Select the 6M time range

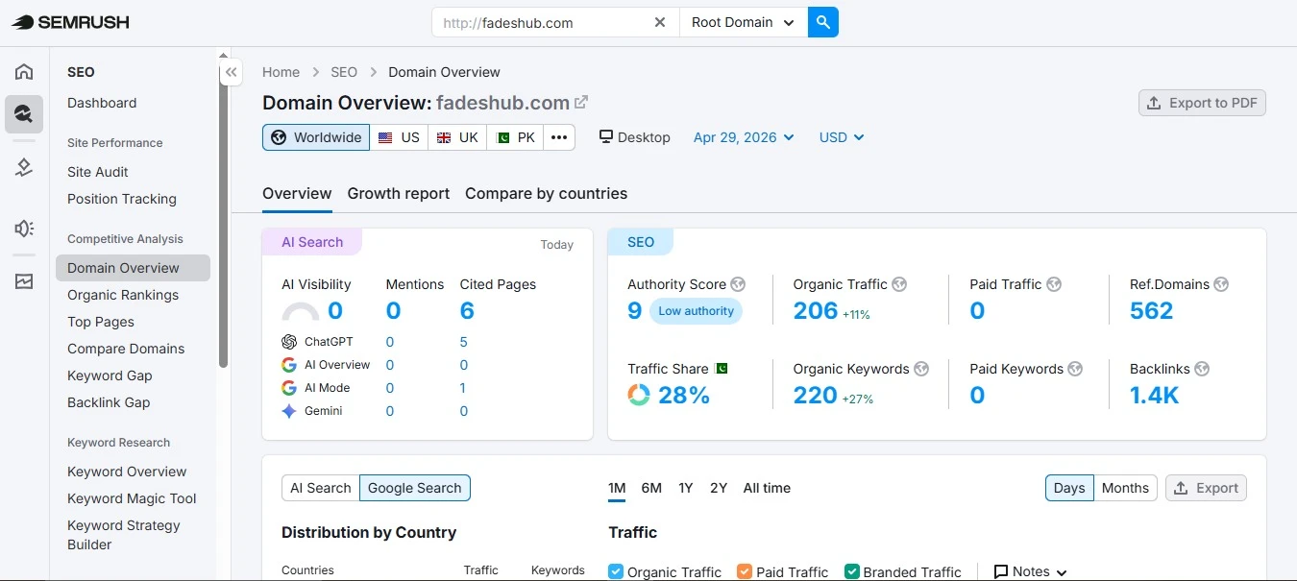tap(651, 488)
